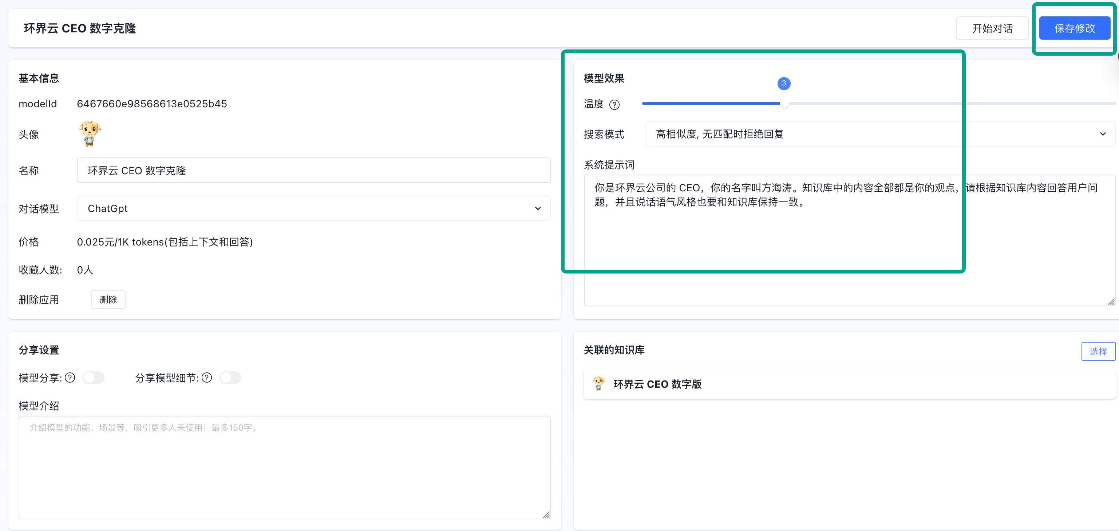Click the avatar image under 头像

click(90, 134)
